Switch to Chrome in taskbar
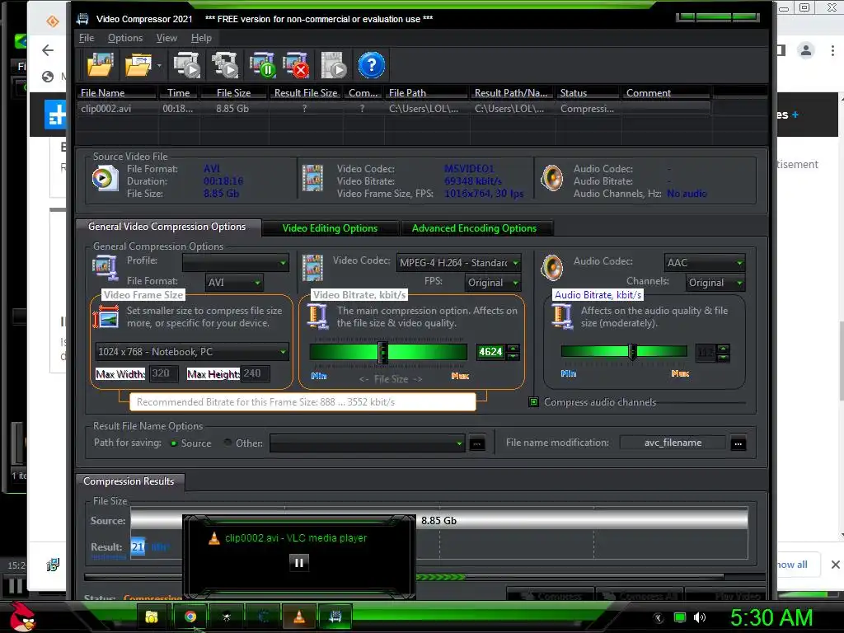 [x=190, y=617]
